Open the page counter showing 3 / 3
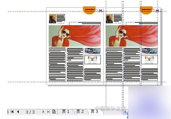This screenshot has height=119, width=171. click(x=30, y=112)
